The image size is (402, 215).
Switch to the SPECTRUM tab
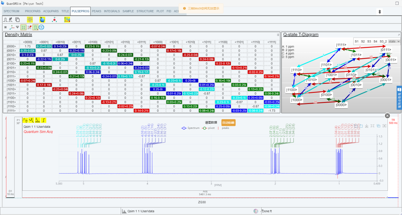[x=11, y=11]
